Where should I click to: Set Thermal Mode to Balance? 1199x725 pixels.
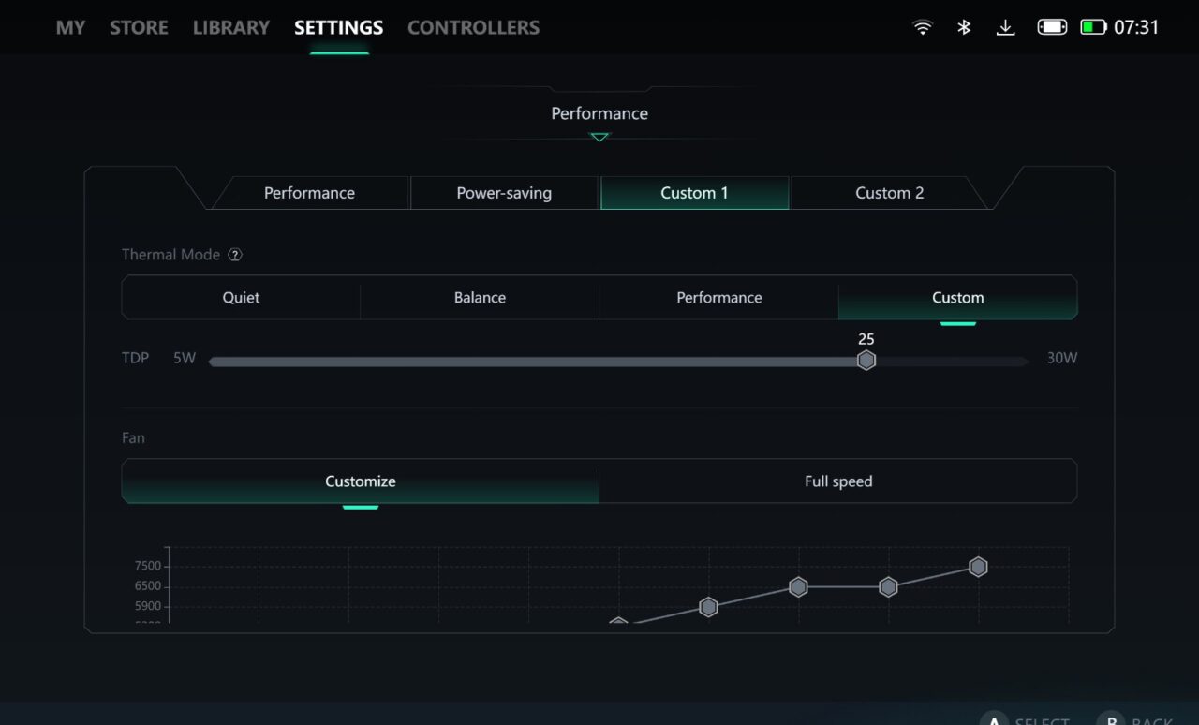pos(480,298)
